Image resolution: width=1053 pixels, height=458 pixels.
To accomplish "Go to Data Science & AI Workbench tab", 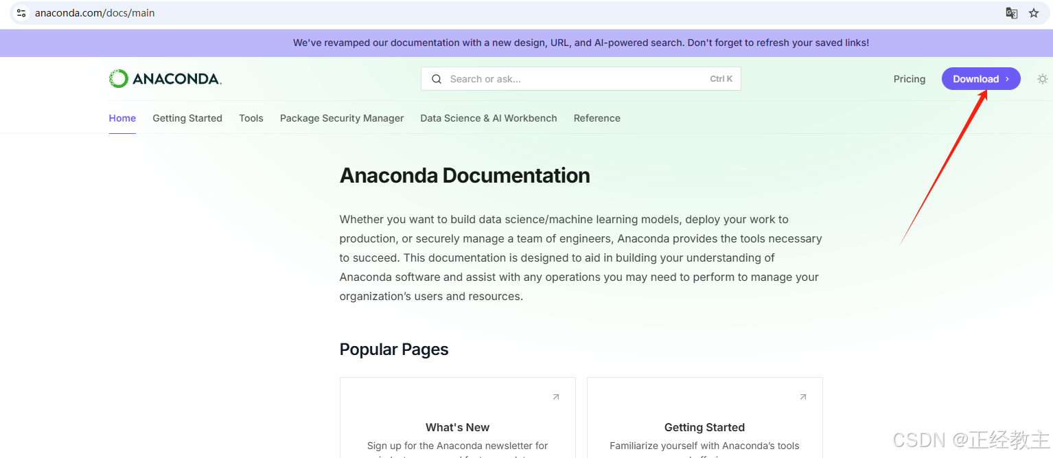I will tap(489, 118).
